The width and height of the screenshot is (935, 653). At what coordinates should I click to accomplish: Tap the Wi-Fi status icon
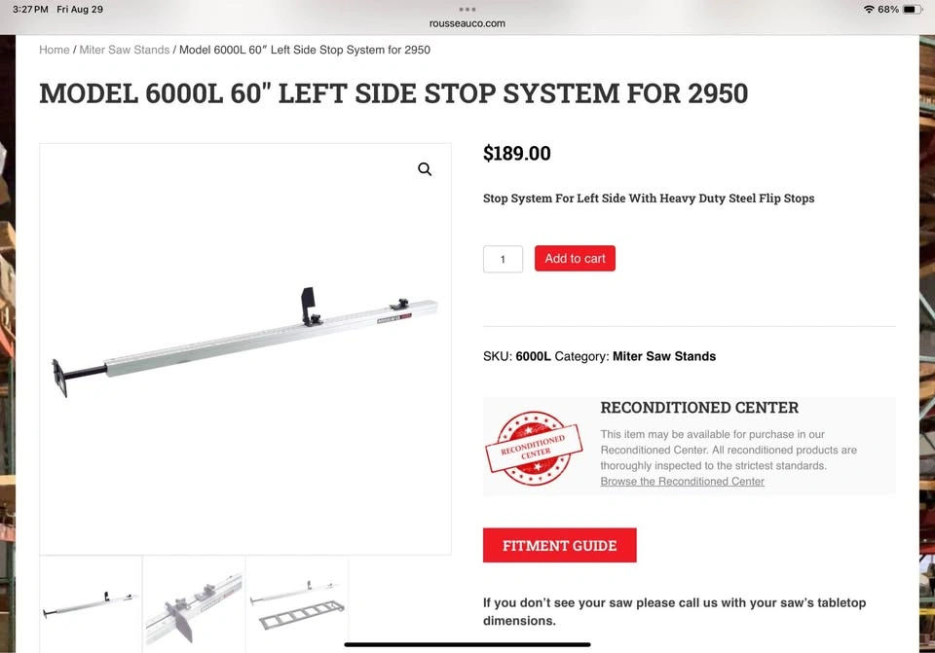click(869, 10)
